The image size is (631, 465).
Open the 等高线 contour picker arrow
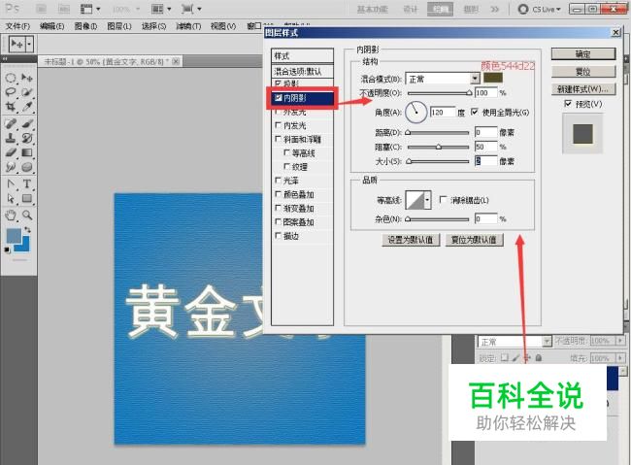coord(427,200)
